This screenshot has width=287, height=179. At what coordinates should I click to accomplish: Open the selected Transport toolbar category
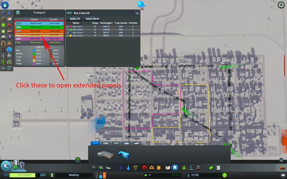[x=174, y=168]
